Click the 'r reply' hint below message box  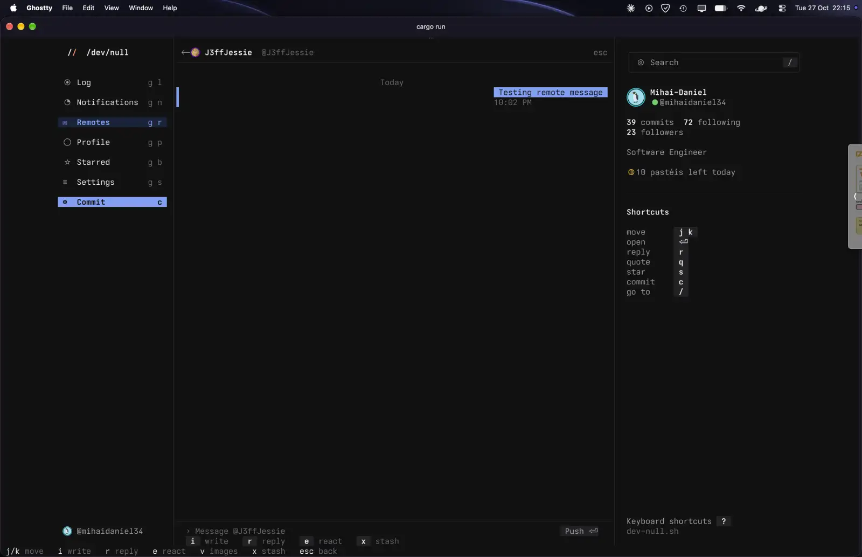265,541
